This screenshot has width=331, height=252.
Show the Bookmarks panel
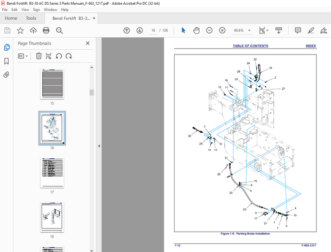pyautogui.click(x=6, y=61)
